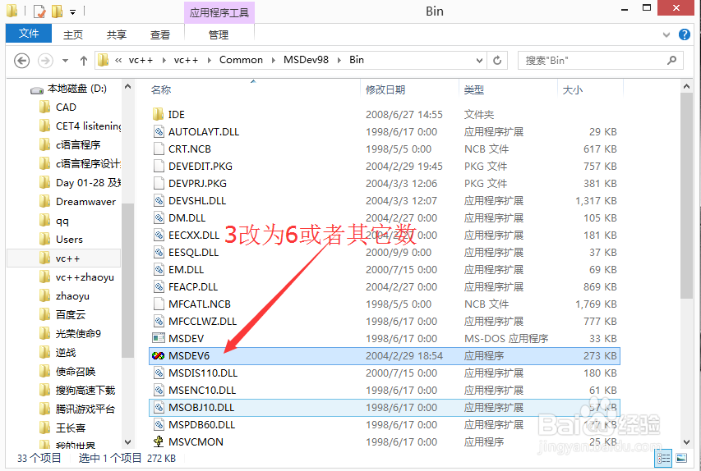701x471 pixels.
Task: Click the navigation pane scroll up arrow
Action: tap(128, 86)
